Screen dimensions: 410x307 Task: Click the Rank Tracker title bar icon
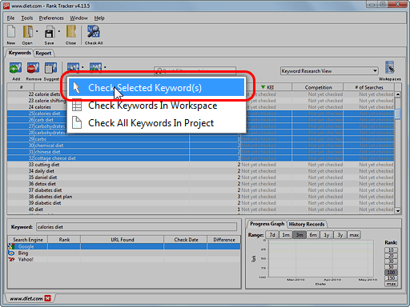click(6, 6)
